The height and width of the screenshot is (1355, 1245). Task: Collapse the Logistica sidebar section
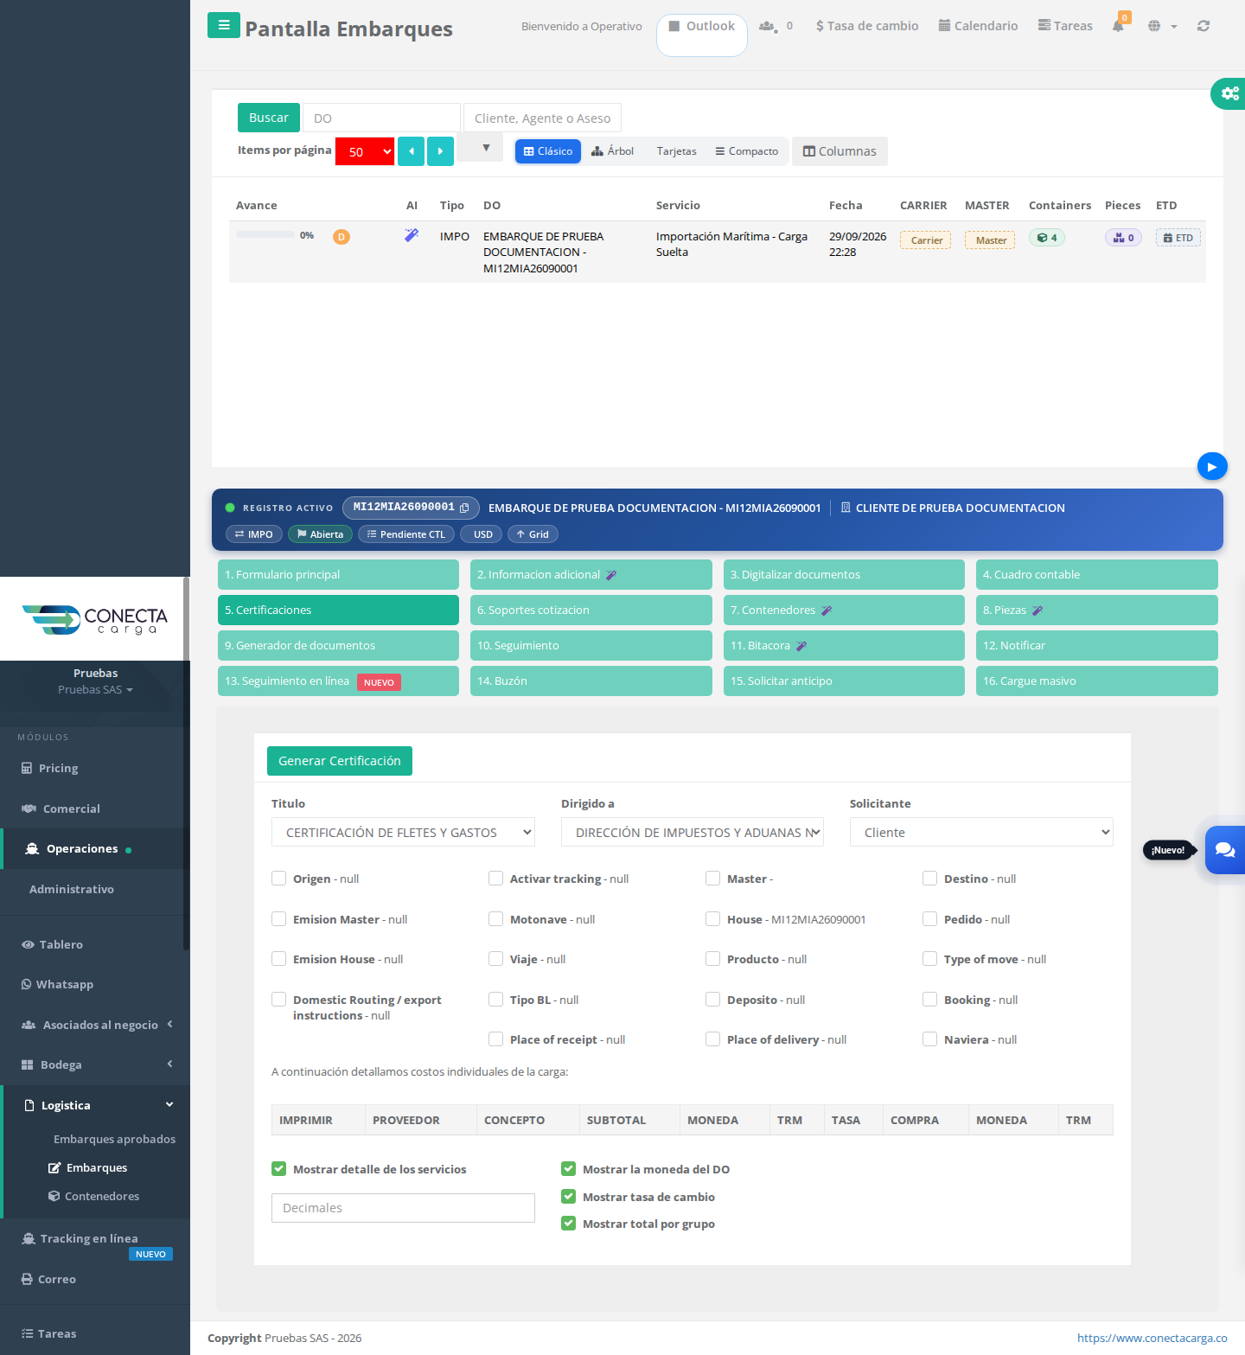tap(95, 1105)
